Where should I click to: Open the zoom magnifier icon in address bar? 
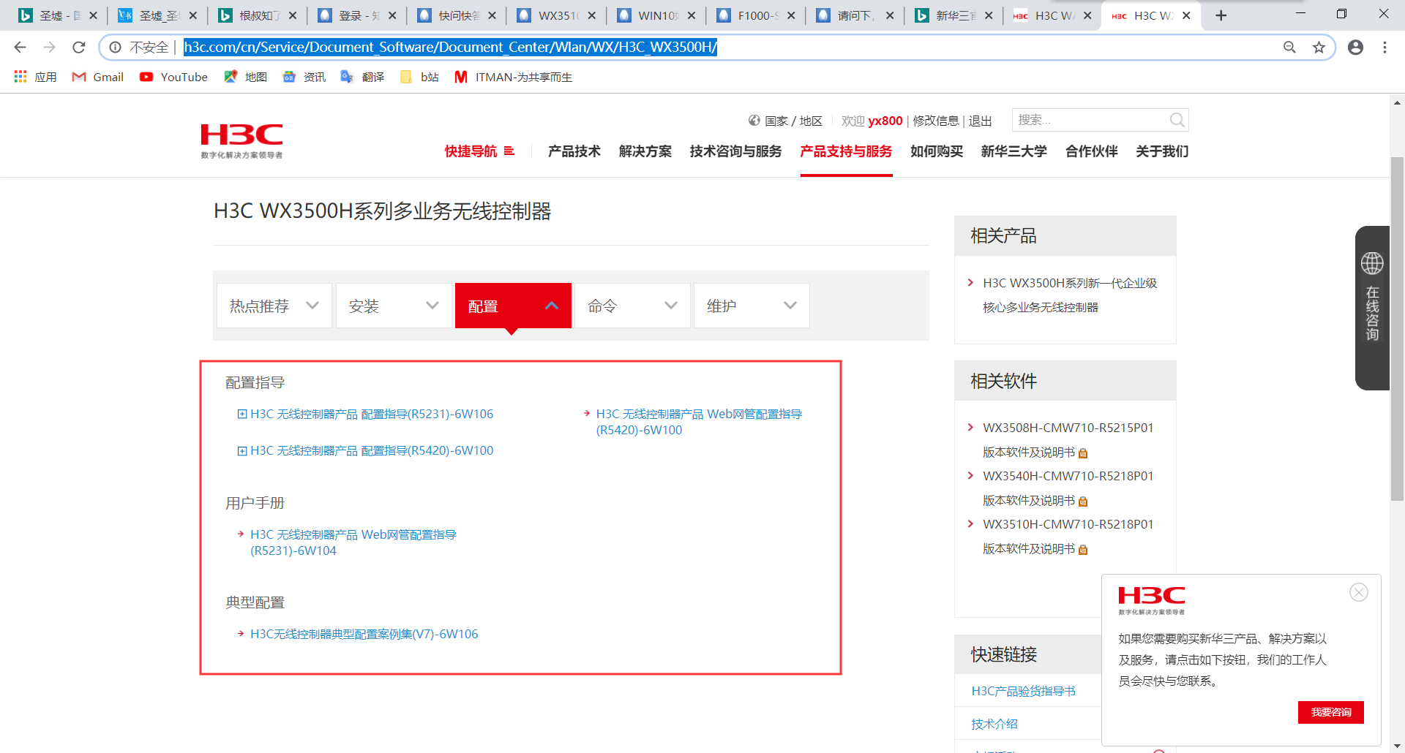click(1289, 48)
